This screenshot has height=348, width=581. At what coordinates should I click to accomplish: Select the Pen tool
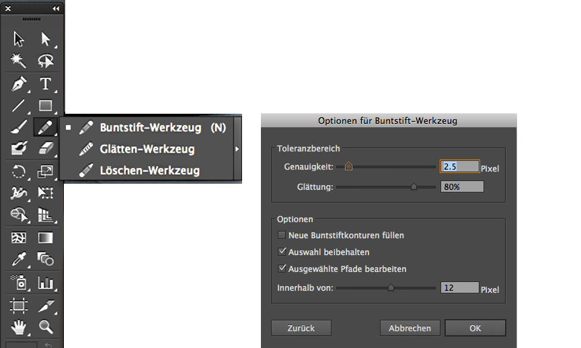click(19, 84)
